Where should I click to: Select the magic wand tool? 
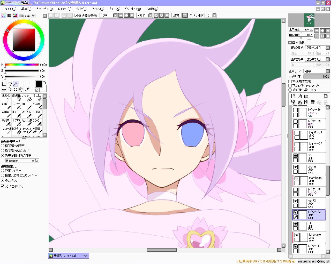(x=15, y=84)
